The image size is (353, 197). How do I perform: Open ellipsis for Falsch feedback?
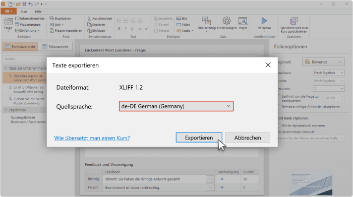click(x=210, y=187)
